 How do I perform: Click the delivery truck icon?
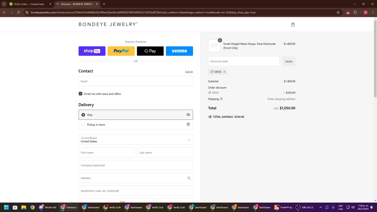point(188,115)
